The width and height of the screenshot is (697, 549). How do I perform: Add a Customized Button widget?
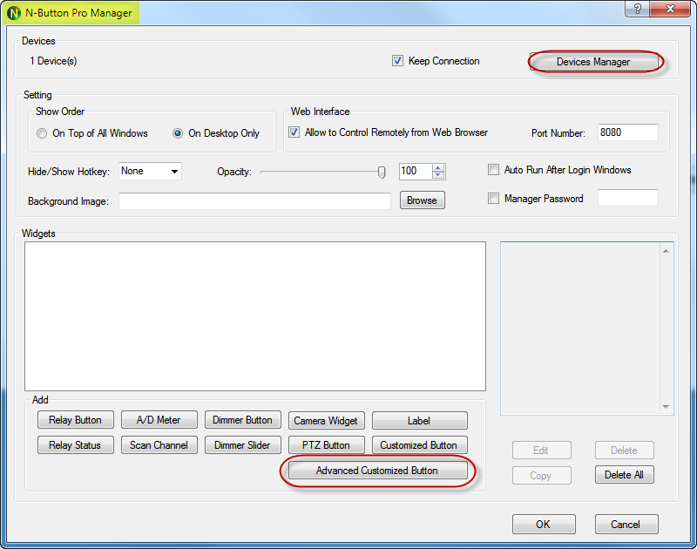click(x=420, y=445)
